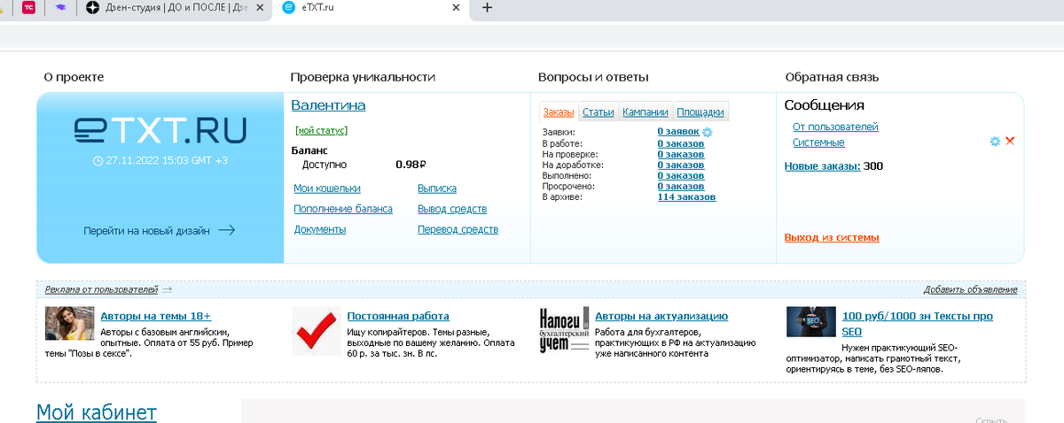Open Мой кабинет heading link
The height and width of the screenshot is (423, 1064).
97,411
